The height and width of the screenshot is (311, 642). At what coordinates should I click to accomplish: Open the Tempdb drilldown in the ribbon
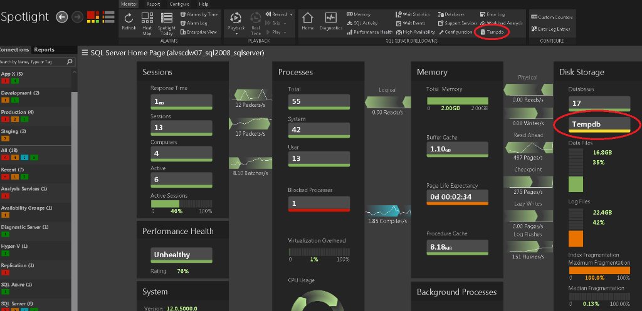tap(493, 32)
